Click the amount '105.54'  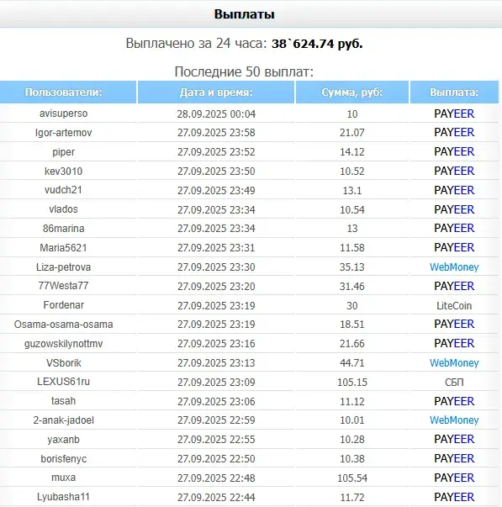tap(352, 478)
